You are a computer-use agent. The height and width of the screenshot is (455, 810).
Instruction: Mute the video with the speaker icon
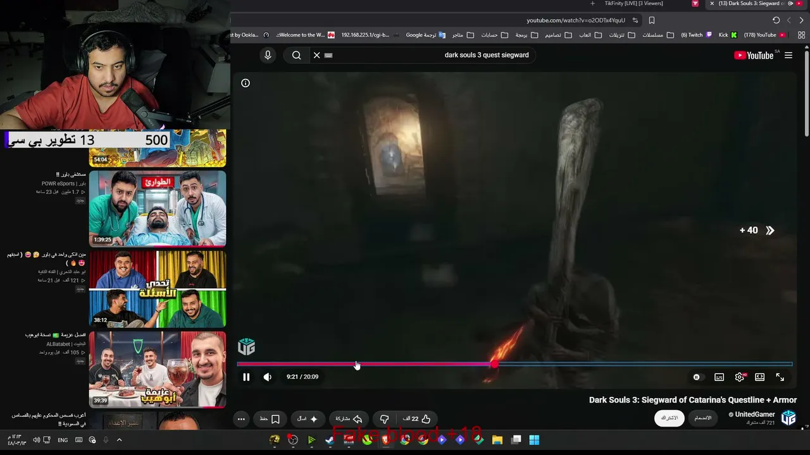click(268, 377)
